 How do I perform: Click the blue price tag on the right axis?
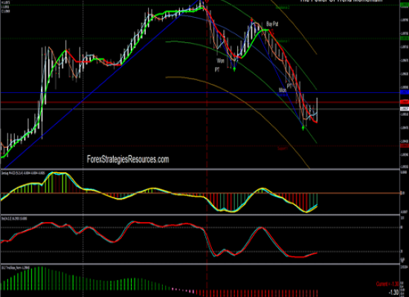tap(405, 92)
